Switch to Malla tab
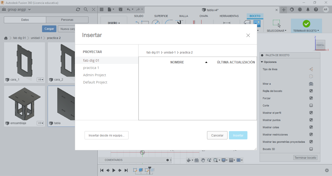The image size is (332, 176). pos(184,16)
